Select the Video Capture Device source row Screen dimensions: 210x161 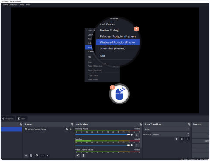pos(49,129)
